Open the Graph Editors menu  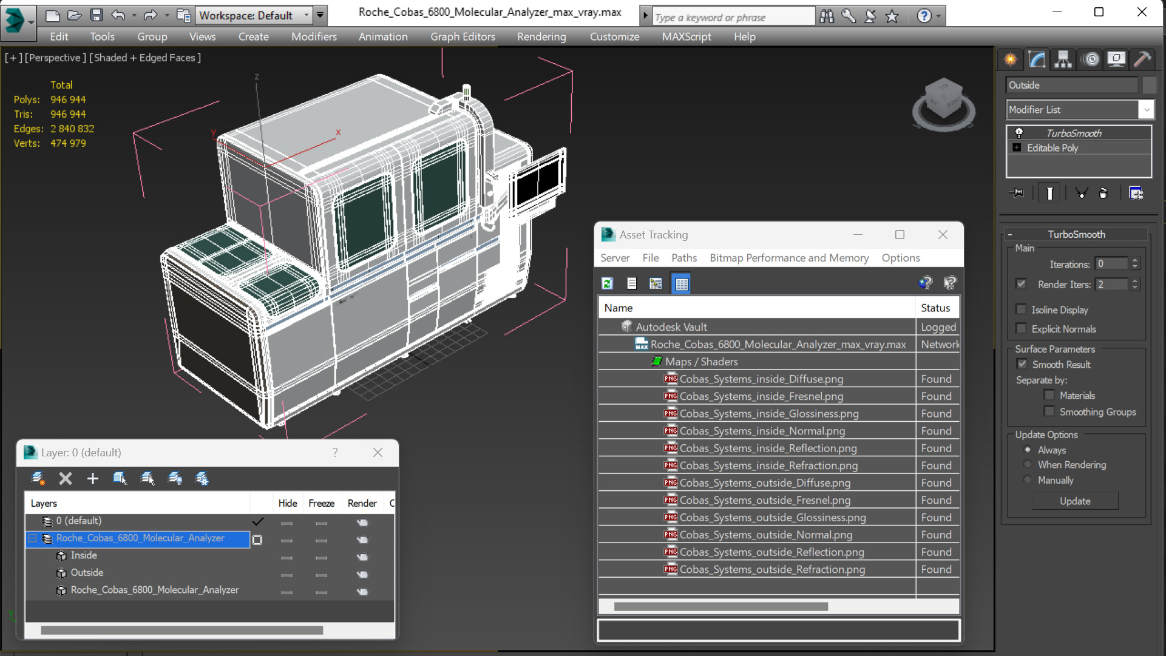coord(463,36)
